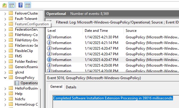
Task: Toggle Show/Hide Action Pane toolbar icon
Action: [x=28, y=5]
